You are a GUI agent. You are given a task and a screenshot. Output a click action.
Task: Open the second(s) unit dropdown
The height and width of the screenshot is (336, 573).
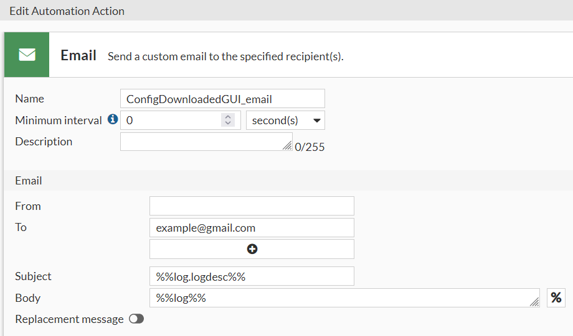click(x=285, y=120)
